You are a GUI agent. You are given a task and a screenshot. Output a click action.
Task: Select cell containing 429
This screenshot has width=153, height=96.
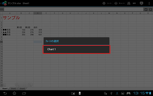pyautogui.click(x=38, y=30)
